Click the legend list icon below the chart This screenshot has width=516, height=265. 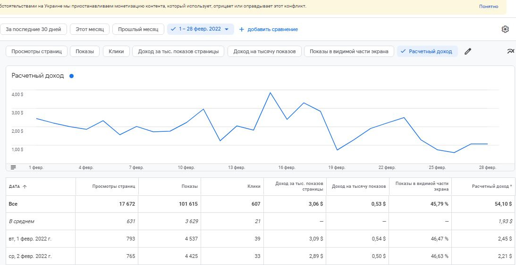click(13, 167)
